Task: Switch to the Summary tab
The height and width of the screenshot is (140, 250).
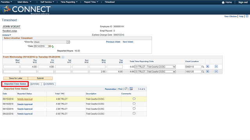Action: (35, 84)
